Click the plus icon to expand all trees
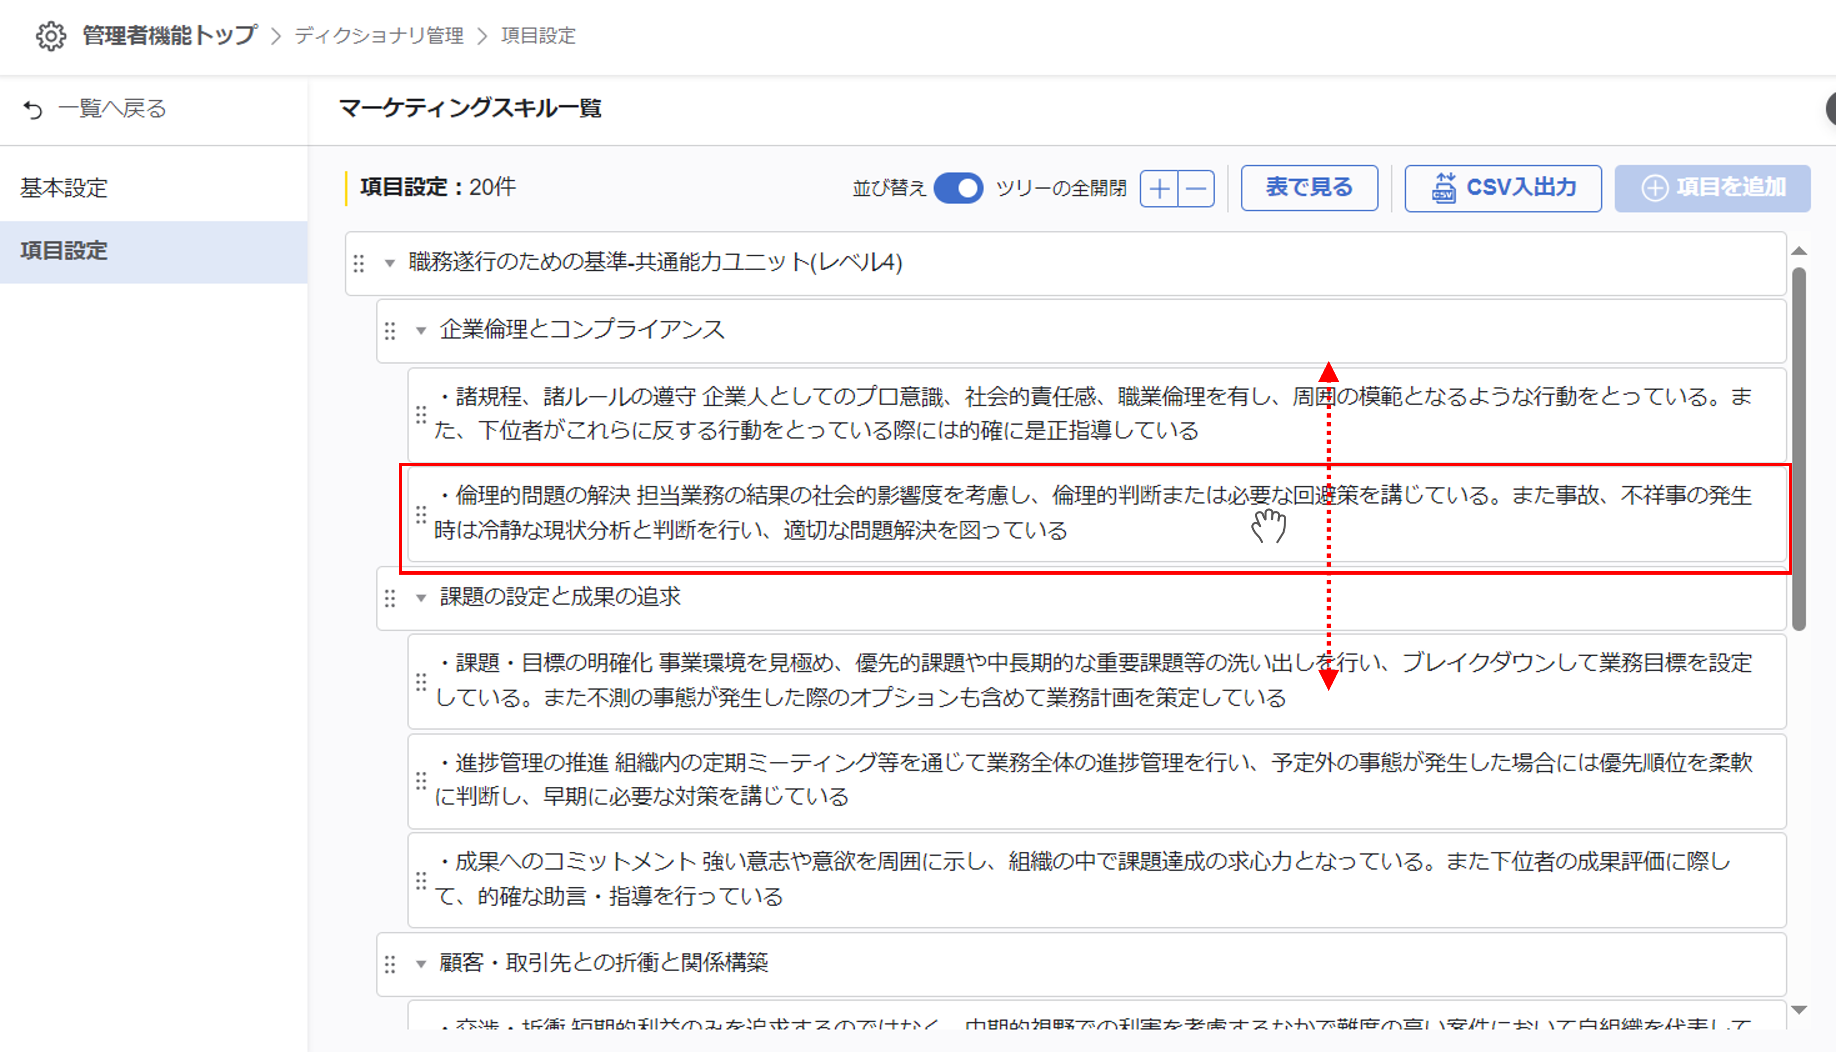Viewport: 1836px width, 1052px height. click(x=1159, y=189)
